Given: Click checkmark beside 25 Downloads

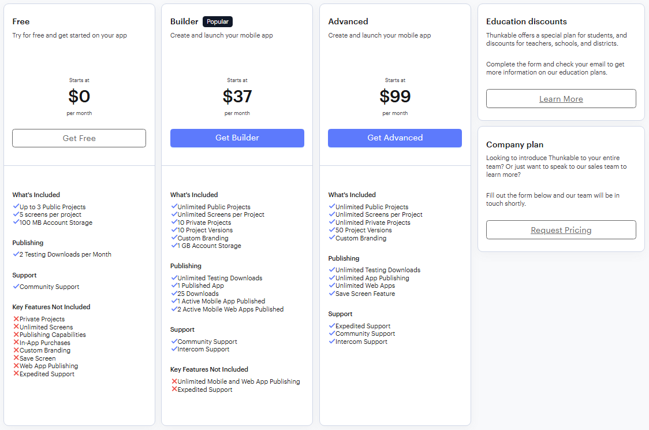Looking at the screenshot, I should click(x=174, y=293).
